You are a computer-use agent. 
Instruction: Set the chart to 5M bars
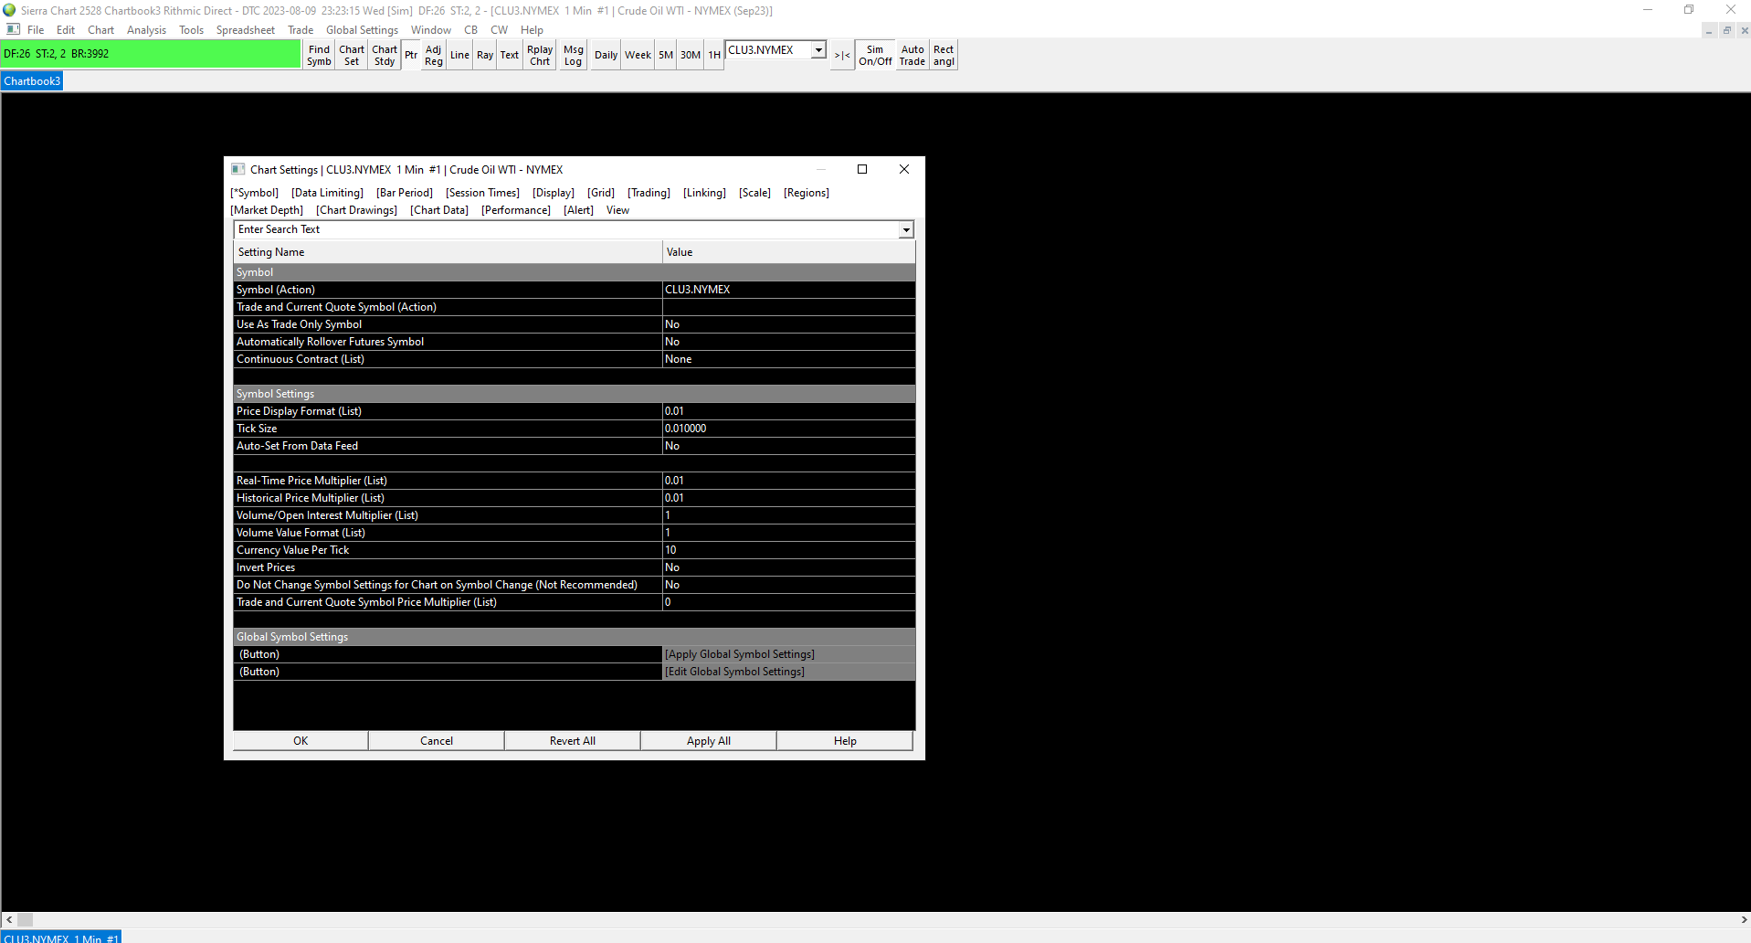pyautogui.click(x=666, y=55)
